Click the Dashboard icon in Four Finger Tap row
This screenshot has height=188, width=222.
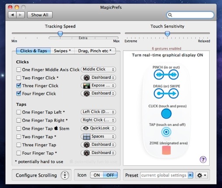click(x=87, y=153)
